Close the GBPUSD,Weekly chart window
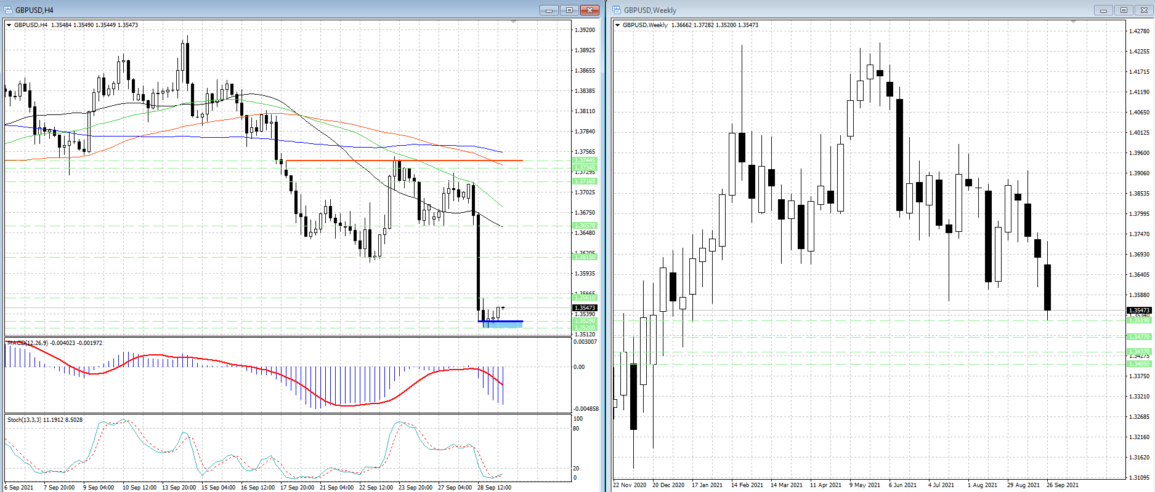Screen dimensions: 1155x492 click(x=1144, y=10)
